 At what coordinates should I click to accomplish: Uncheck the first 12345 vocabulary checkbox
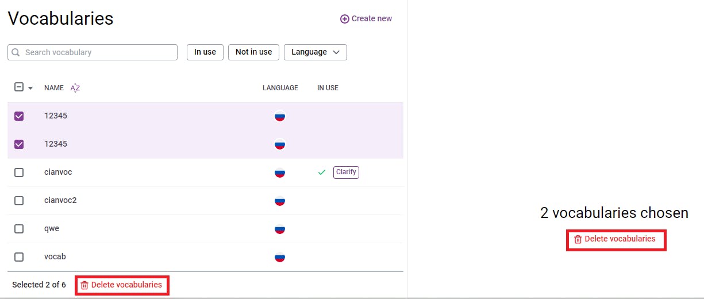19,116
